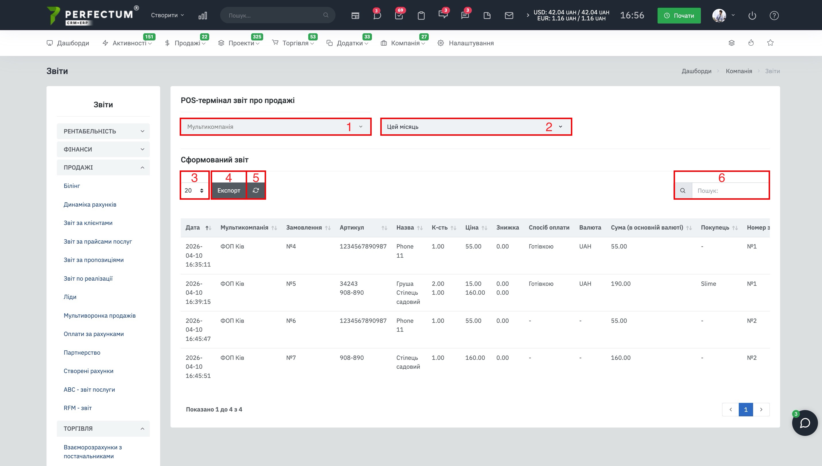Click the power logout icon
This screenshot has height=466, width=822.
pyautogui.click(x=752, y=15)
